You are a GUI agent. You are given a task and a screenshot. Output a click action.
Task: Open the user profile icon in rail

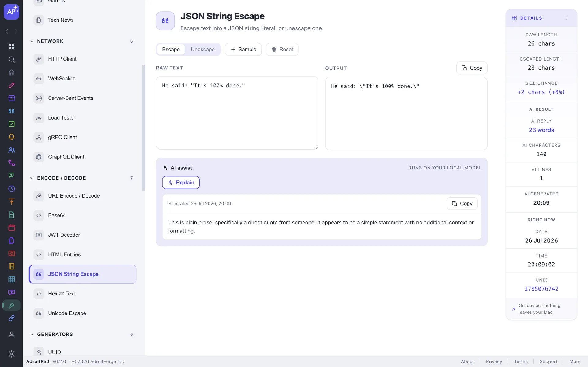[11, 335]
